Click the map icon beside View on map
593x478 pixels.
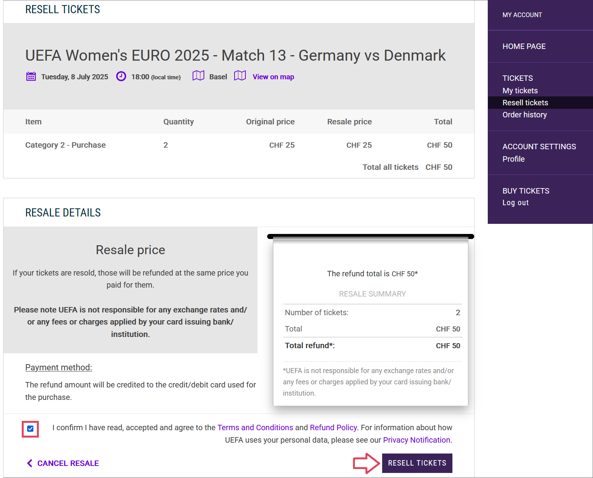coord(240,76)
